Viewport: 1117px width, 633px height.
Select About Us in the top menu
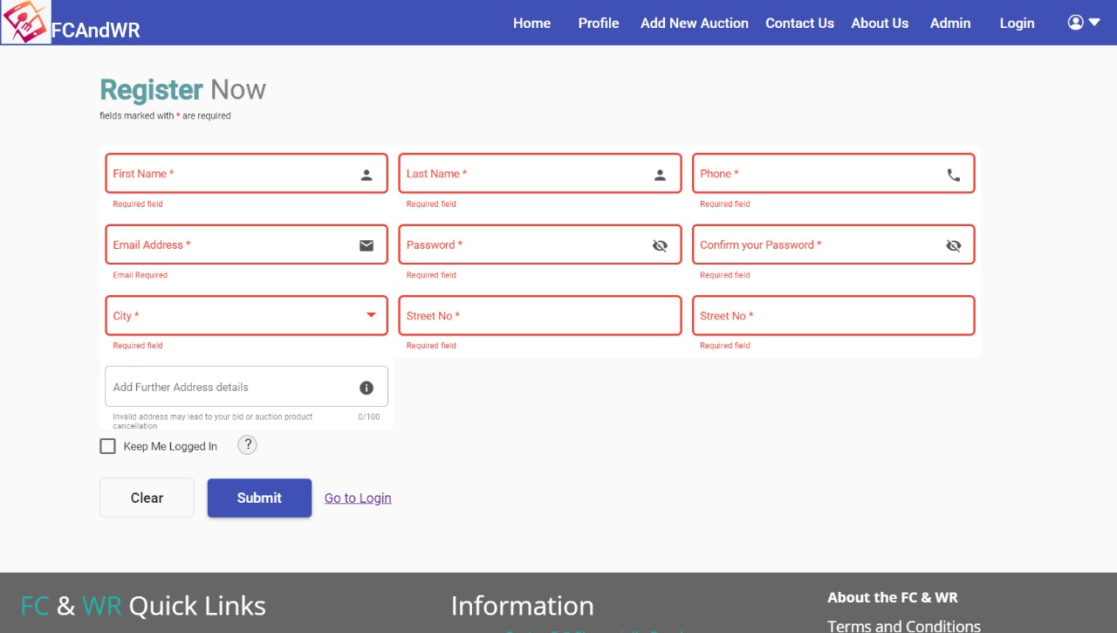[880, 24]
